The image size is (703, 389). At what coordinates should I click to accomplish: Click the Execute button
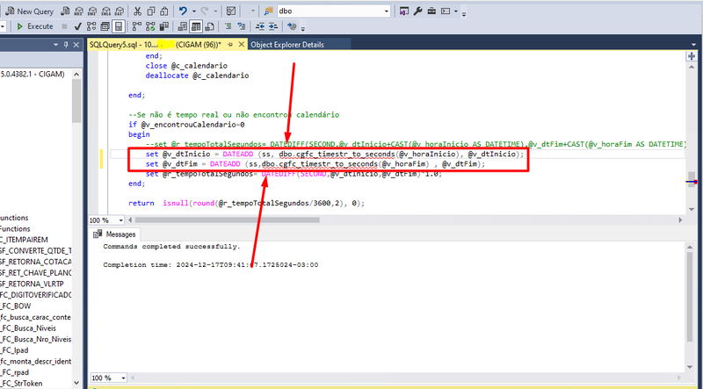[x=35, y=26]
